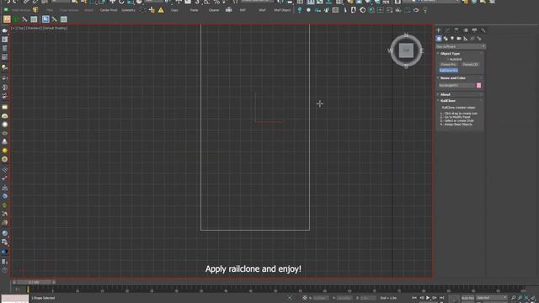Click the blue RailClone toolbar icon
This screenshot has height=303, width=539.
[45, 19]
